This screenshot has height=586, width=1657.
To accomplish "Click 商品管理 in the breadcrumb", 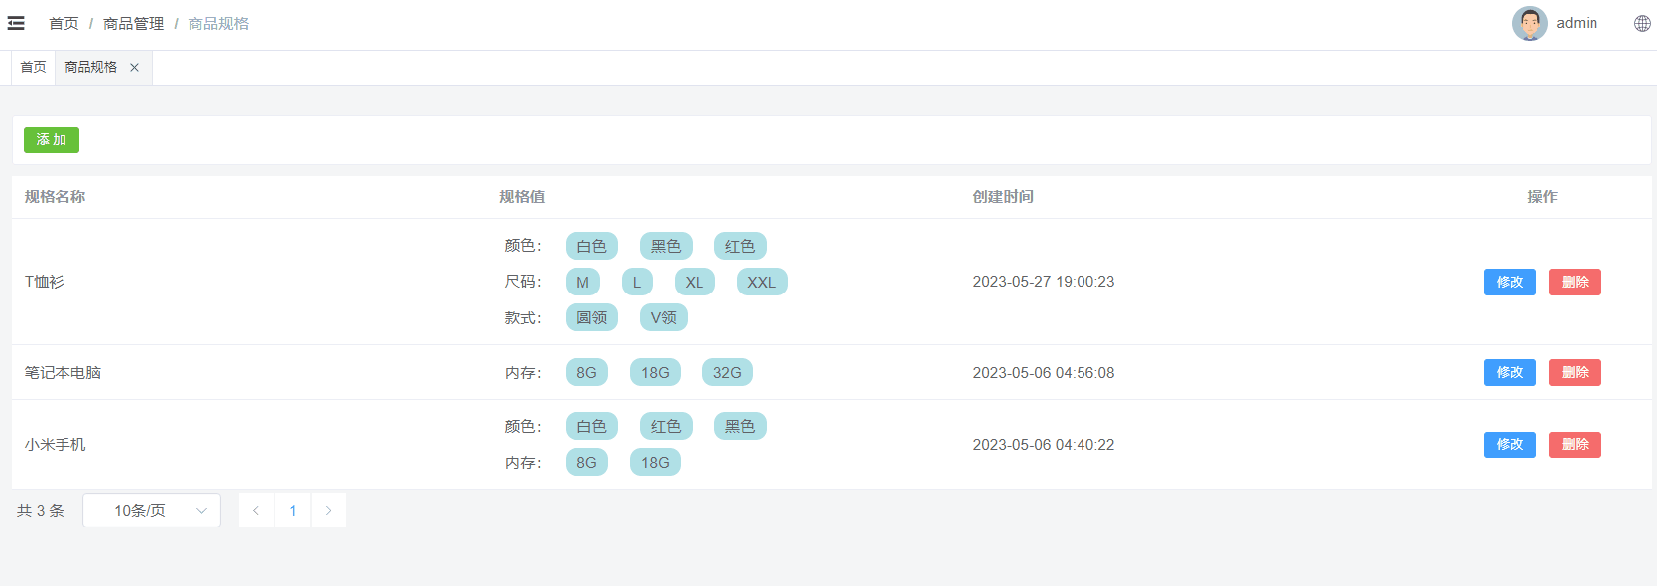I will pos(133,24).
